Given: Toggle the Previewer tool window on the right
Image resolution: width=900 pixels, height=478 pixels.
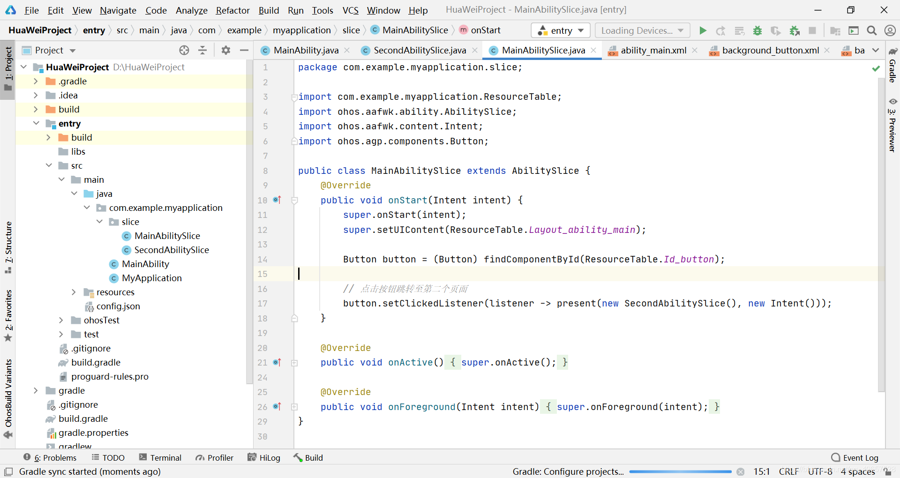Looking at the screenshot, I should 893,125.
